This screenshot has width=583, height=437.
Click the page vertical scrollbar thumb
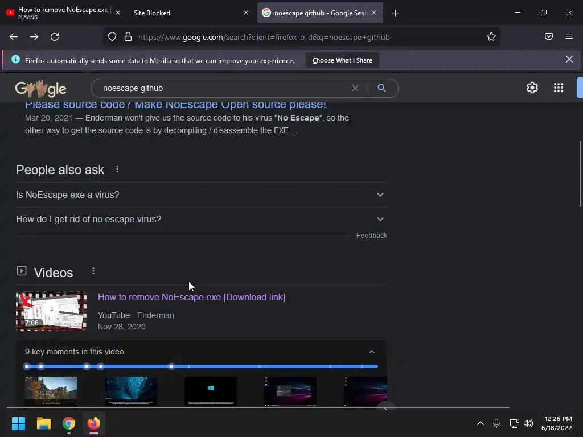click(580, 174)
